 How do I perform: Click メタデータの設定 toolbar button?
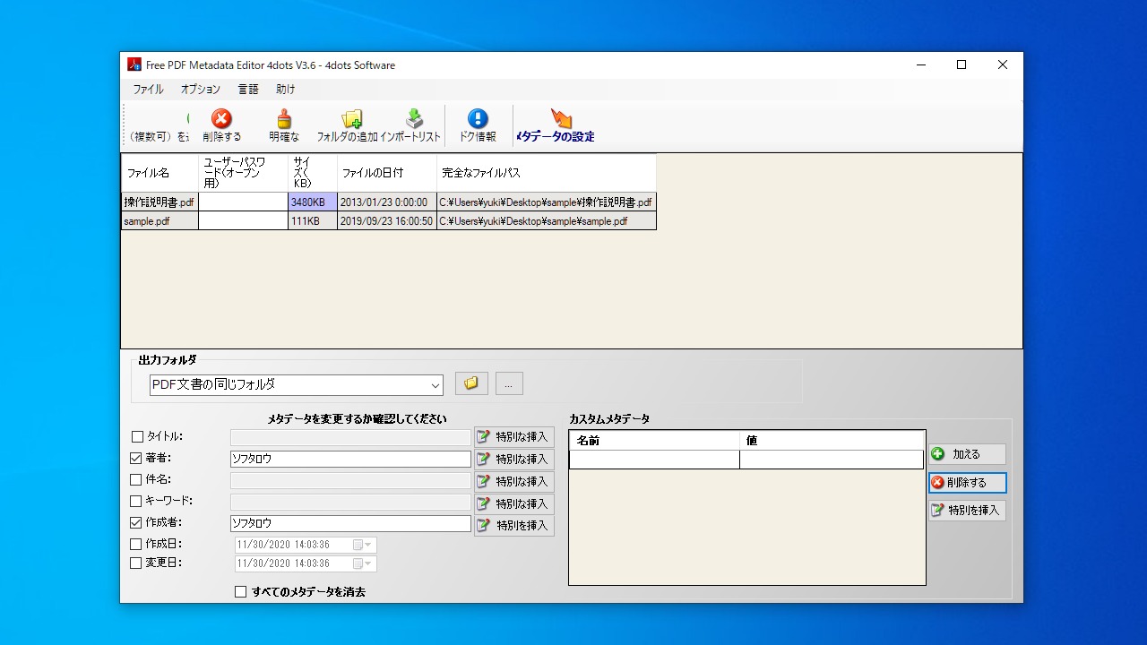(556, 126)
